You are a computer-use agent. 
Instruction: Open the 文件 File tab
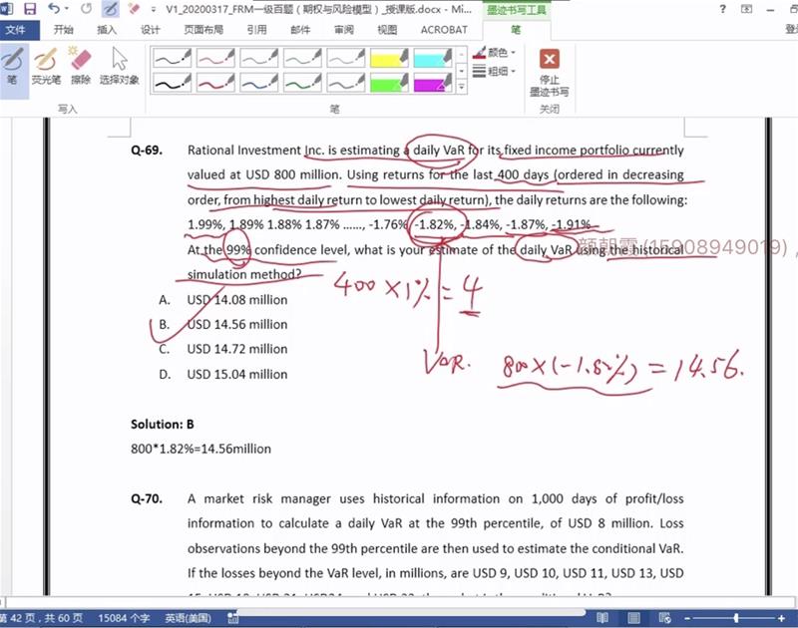[x=15, y=30]
